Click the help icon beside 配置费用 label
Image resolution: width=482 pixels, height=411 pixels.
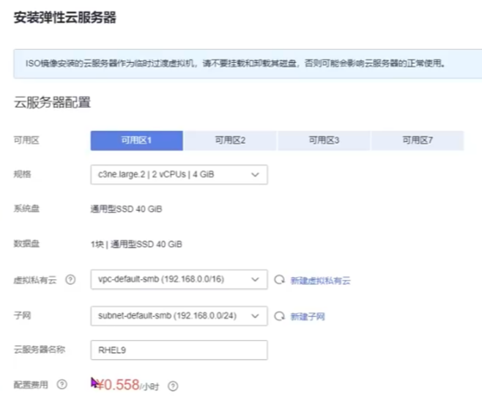point(62,385)
